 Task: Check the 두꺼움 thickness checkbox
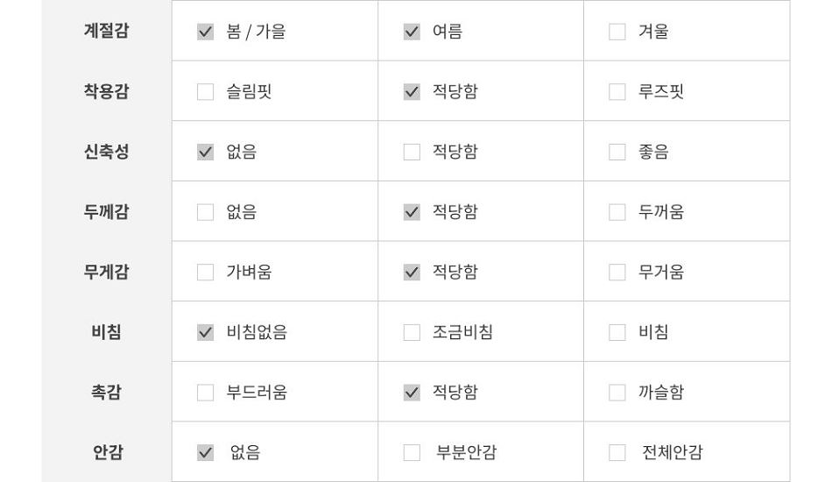tap(617, 212)
